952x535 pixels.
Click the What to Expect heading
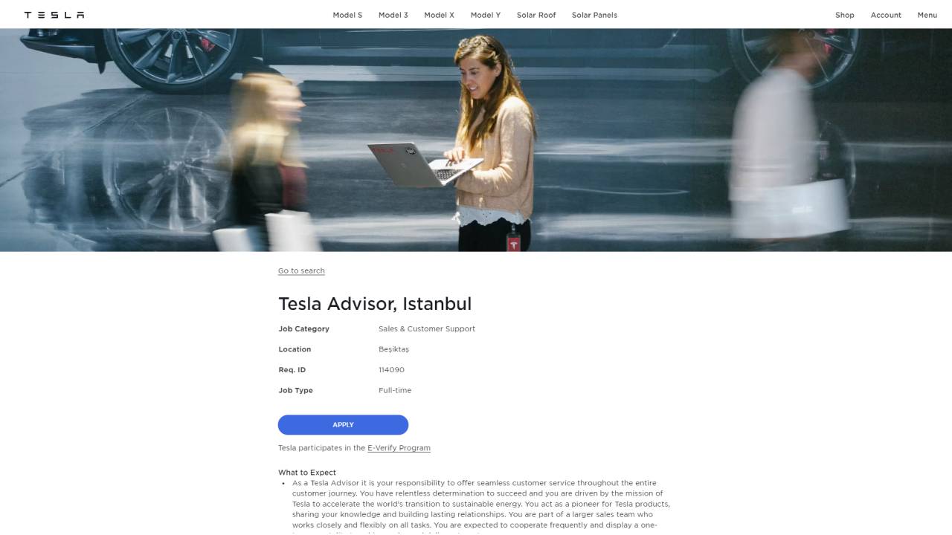click(307, 473)
